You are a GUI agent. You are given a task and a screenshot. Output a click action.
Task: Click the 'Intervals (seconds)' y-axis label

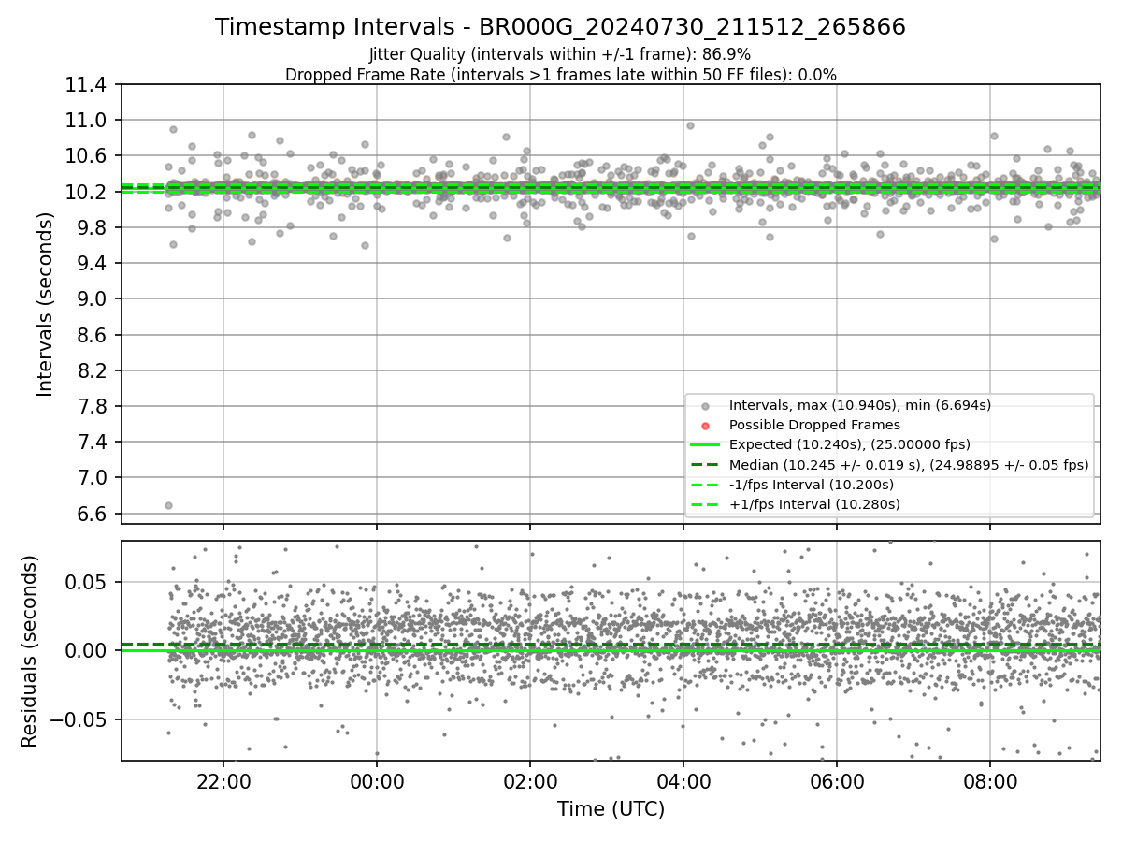pyautogui.click(x=46, y=304)
